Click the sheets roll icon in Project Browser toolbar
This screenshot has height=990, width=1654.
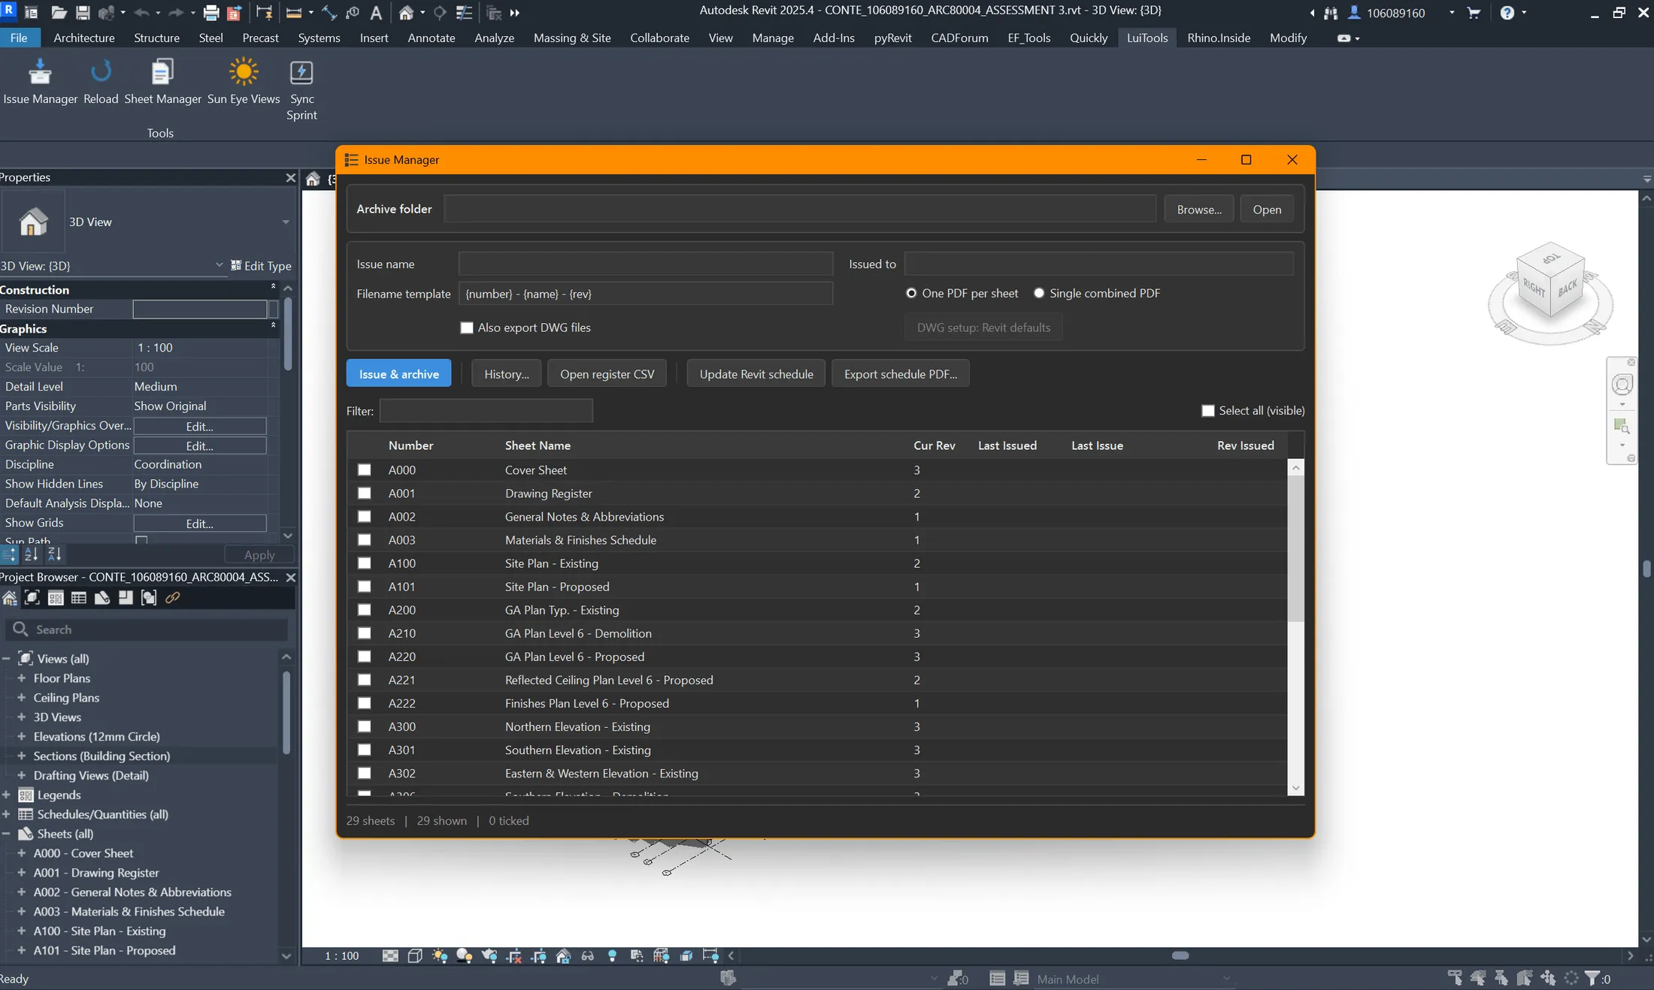point(102,598)
